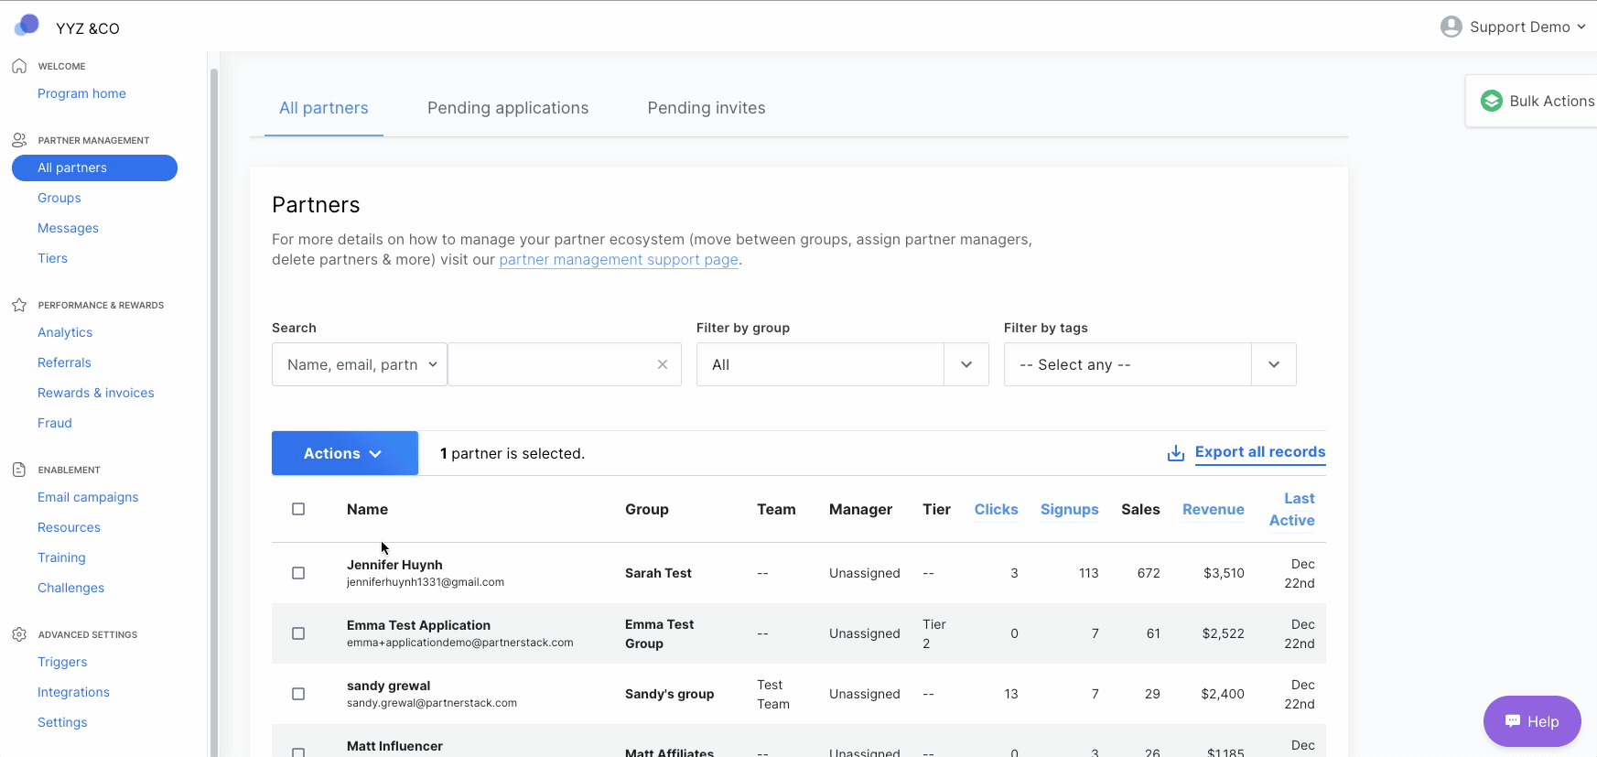1597x757 pixels.
Task: Follow the partner management support page link
Action: coord(619,260)
